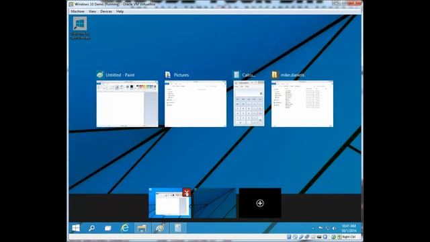Image resolution: width=430 pixels, height=242 pixels.
Task: Open the Devices menu in VirtualBox
Action: coord(106,11)
